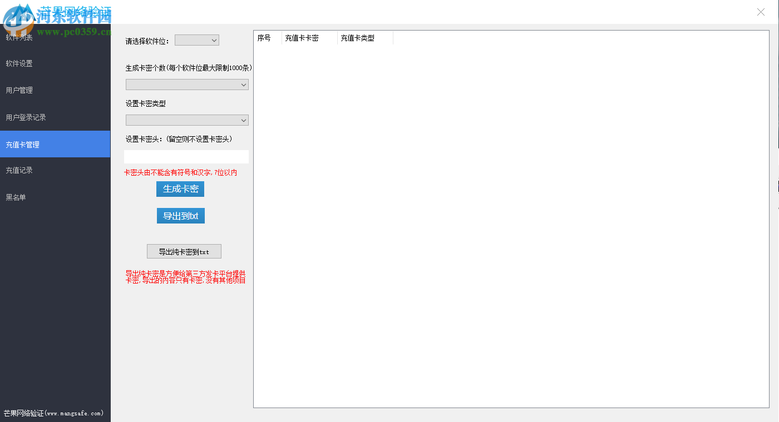Open the 软件列表 section
Viewport: 779px width, 422px height.
pyautogui.click(x=19, y=37)
